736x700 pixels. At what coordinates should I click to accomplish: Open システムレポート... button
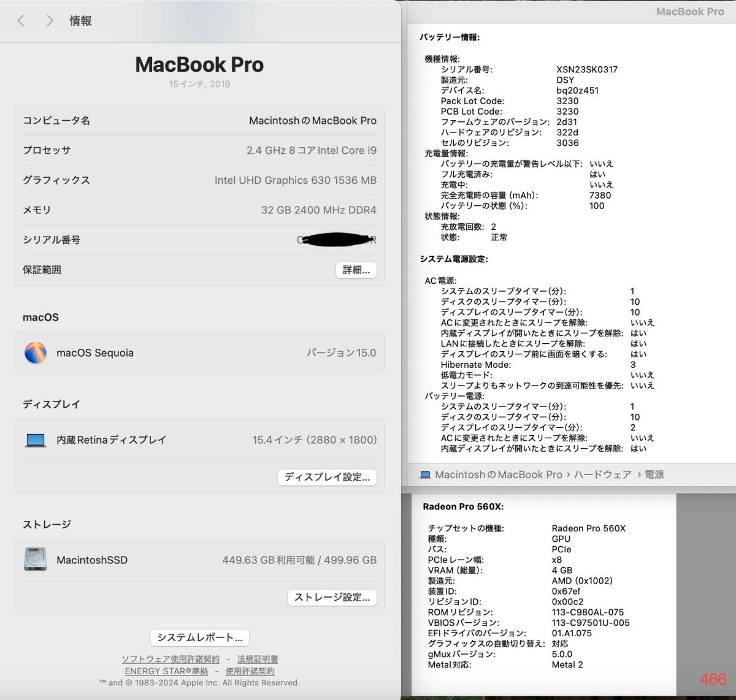199,637
